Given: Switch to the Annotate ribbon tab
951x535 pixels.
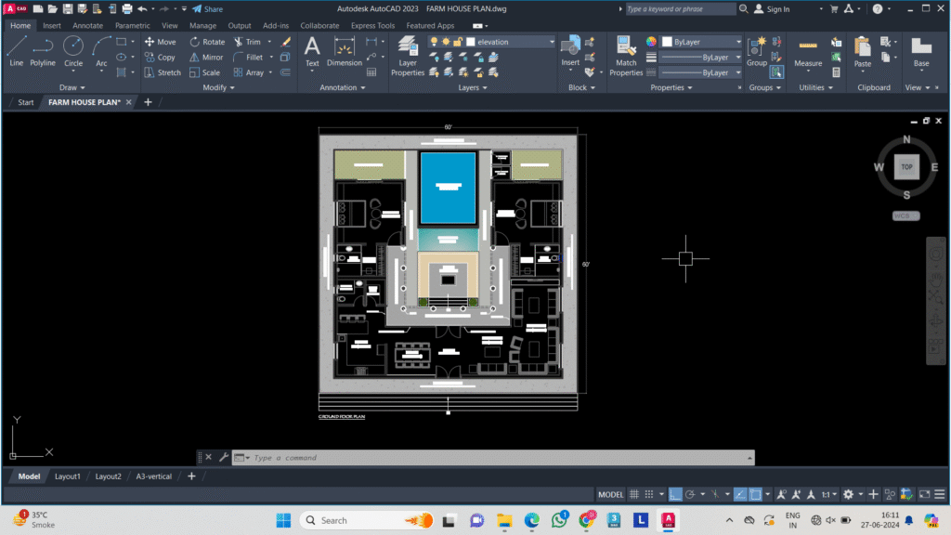Looking at the screenshot, I should (x=87, y=25).
